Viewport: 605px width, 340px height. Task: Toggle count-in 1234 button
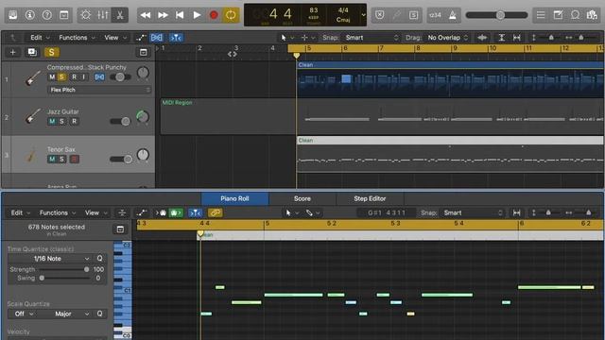(435, 15)
